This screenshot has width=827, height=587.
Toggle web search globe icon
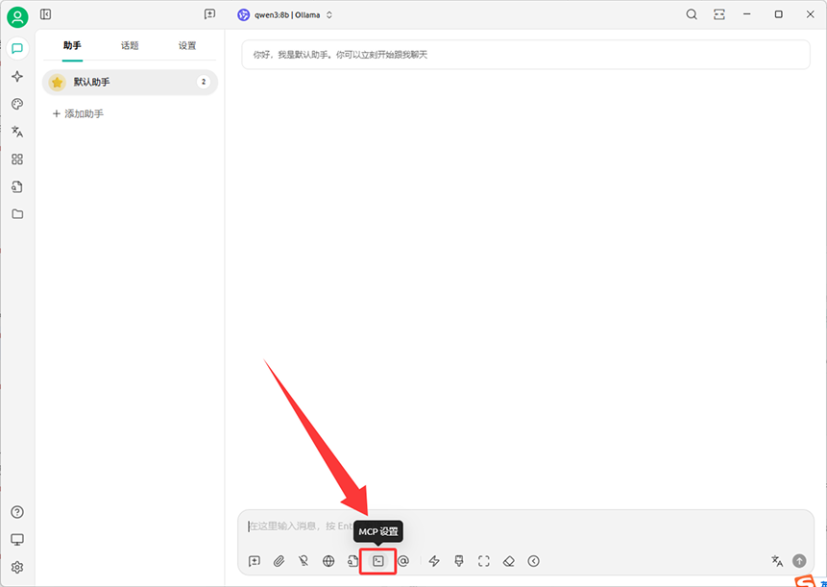pos(328,561)
